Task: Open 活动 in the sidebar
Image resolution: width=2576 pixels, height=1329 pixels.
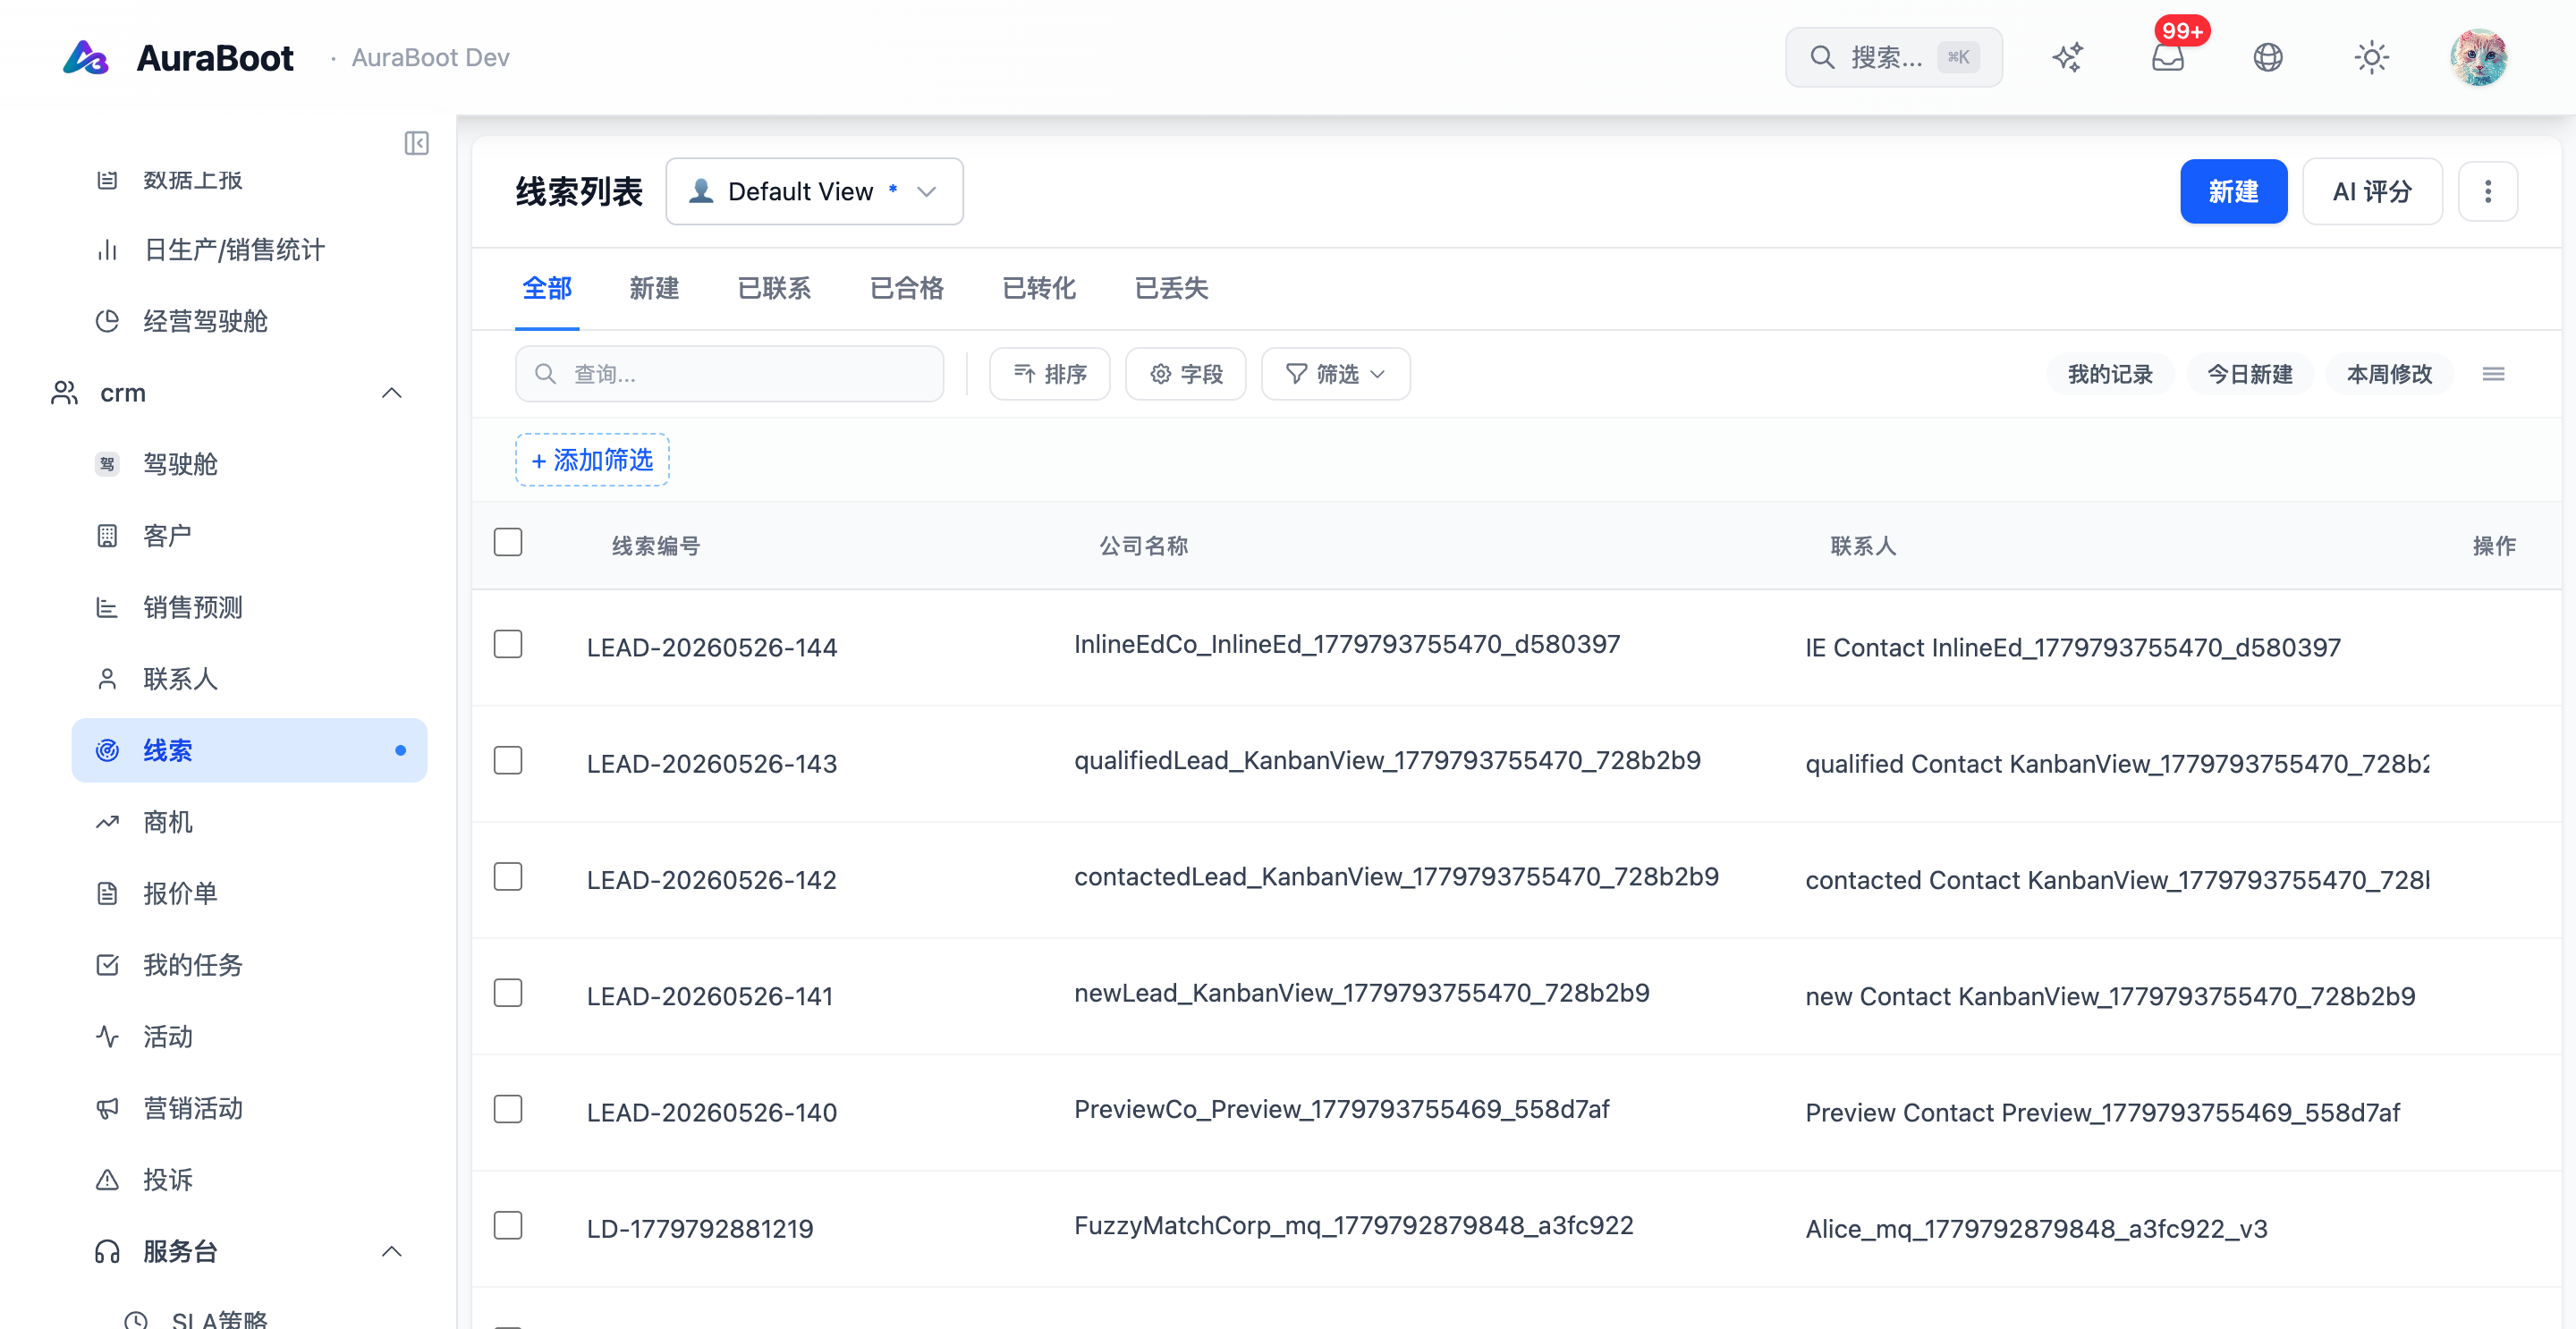Action: [249, 1037]
